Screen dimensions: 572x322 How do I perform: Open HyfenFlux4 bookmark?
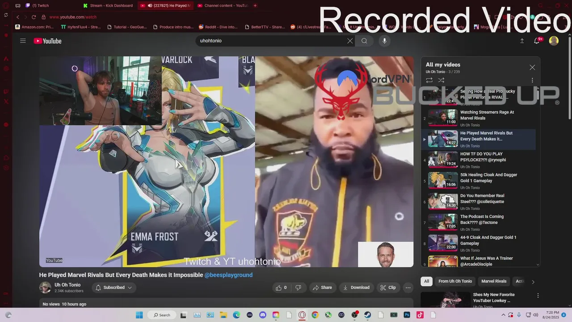coord(81,27)
